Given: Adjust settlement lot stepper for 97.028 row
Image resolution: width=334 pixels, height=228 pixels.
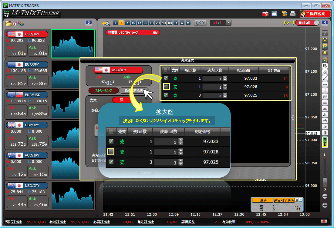Looking at the screenshot, I should [x=225, y=87].
